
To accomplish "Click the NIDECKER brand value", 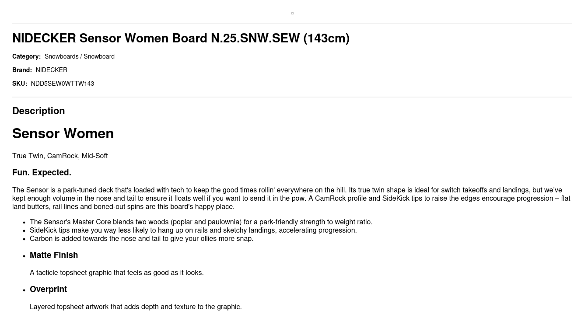I will point(52,70).
